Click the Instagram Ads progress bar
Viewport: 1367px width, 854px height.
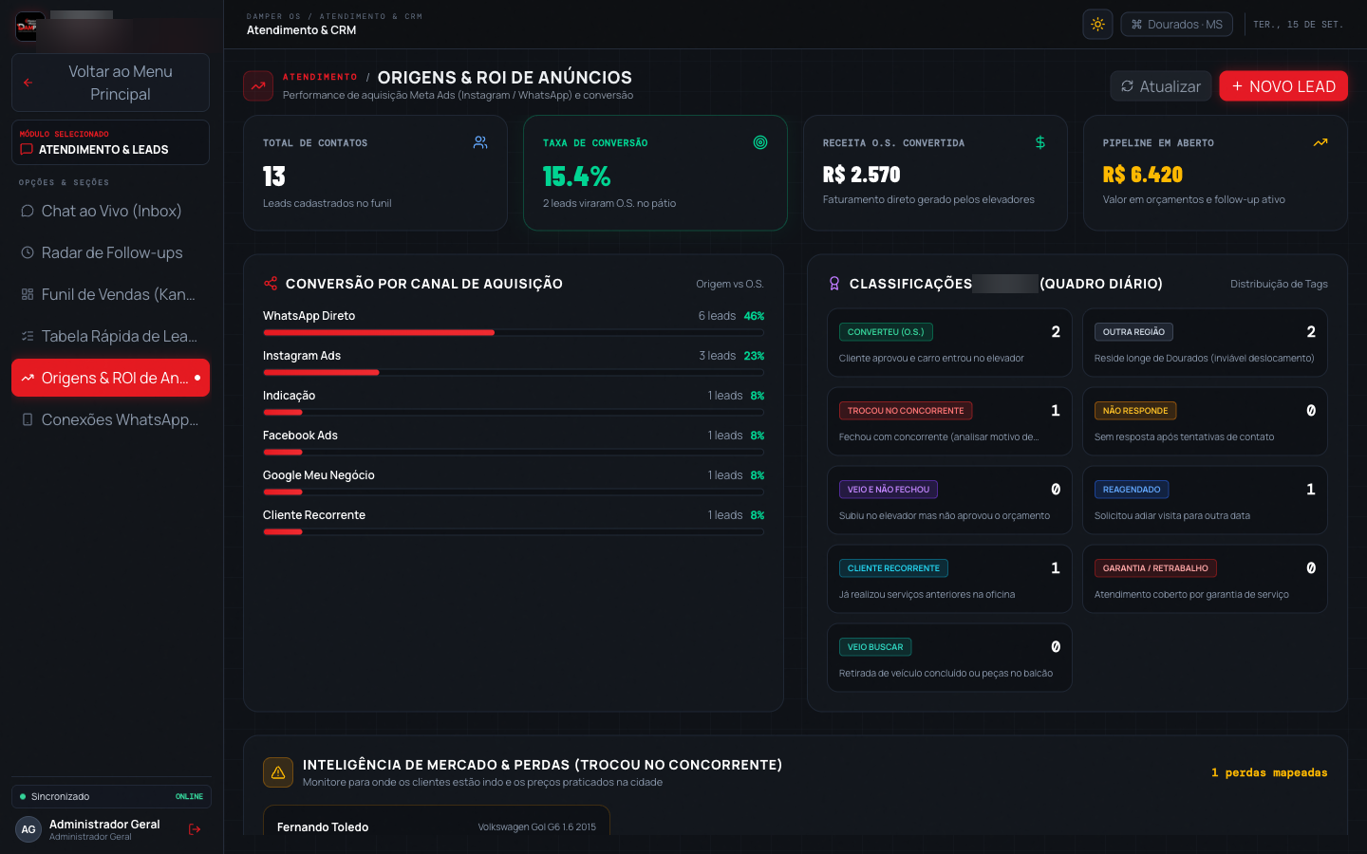click(x=514, y=372)
